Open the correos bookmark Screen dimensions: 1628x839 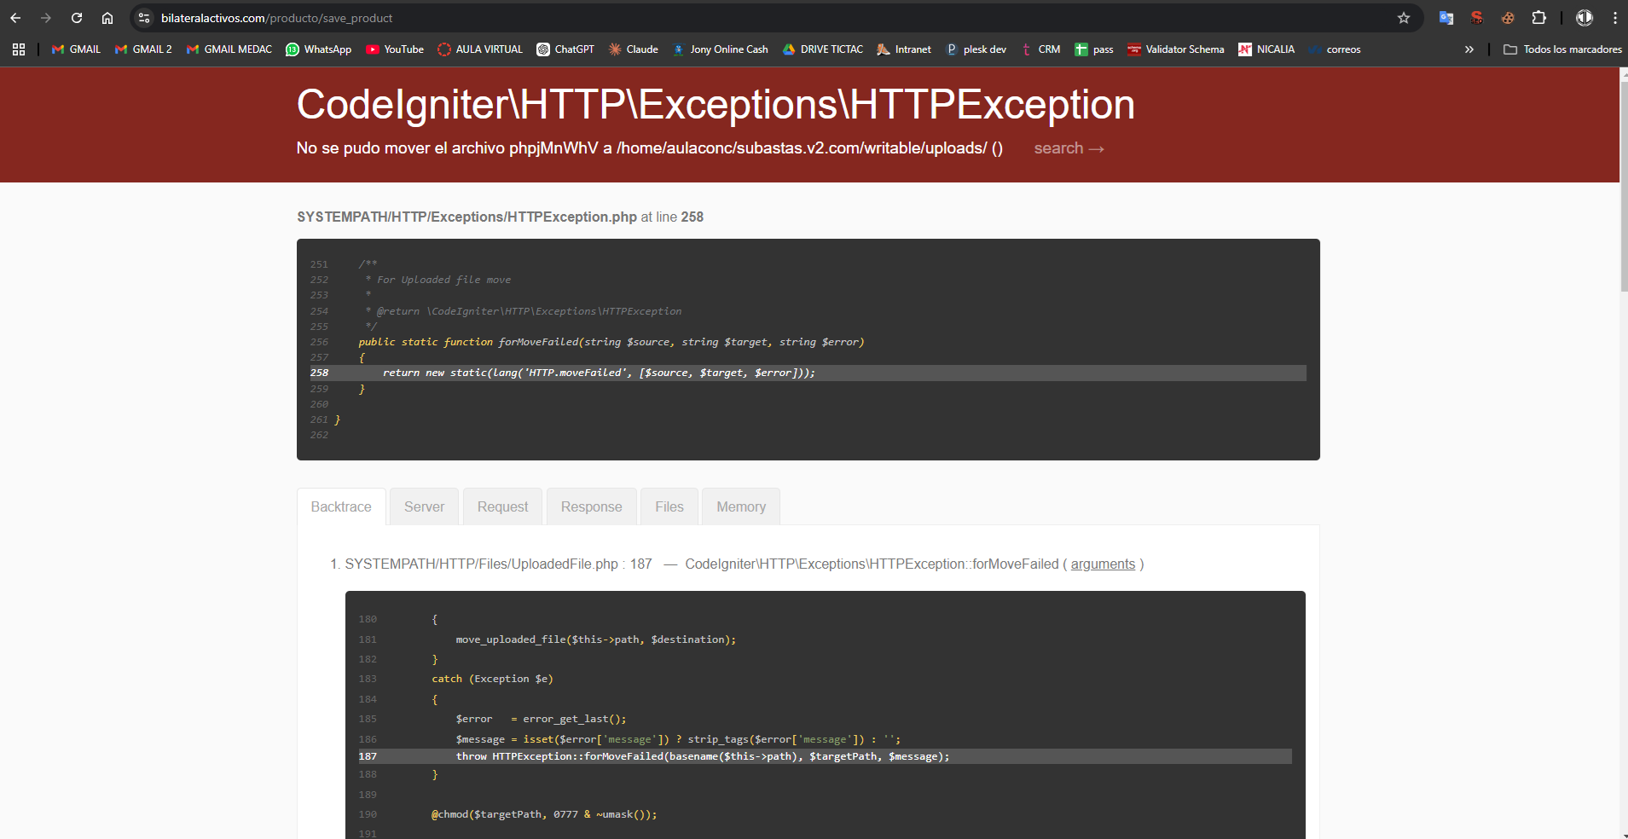pyautogui.click(x=1335, y=49)
